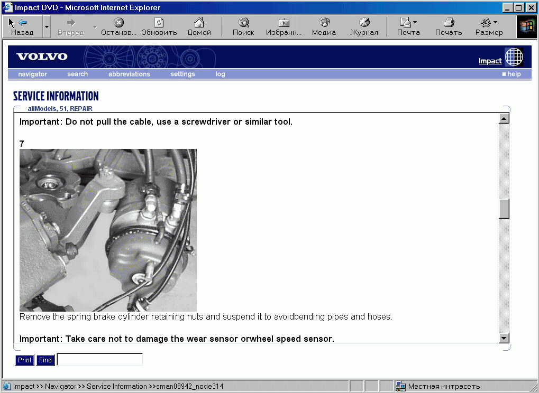
Task: Open the Back history dropdown arrow
Action: [47, 27]
